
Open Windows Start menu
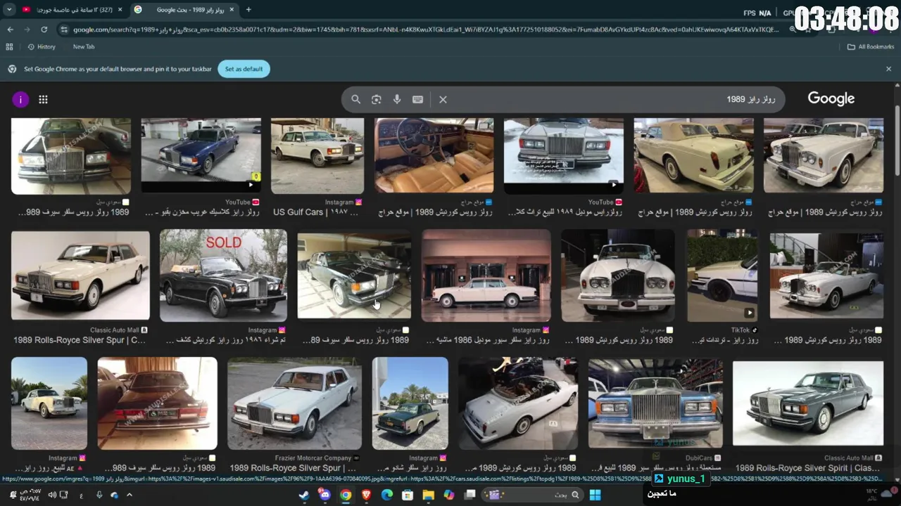(x=595, y=495)
